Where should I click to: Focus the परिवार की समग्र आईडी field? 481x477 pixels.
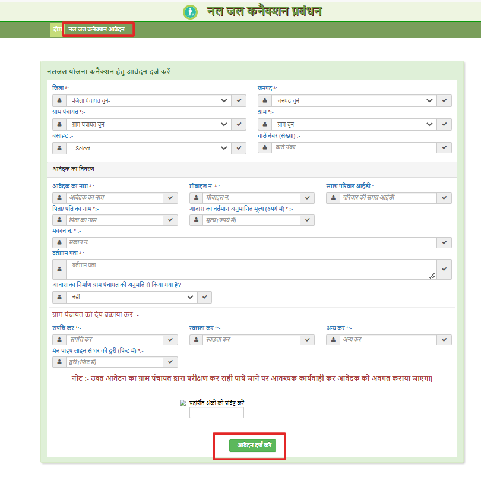pyautogui.click(x=388, y=198)
